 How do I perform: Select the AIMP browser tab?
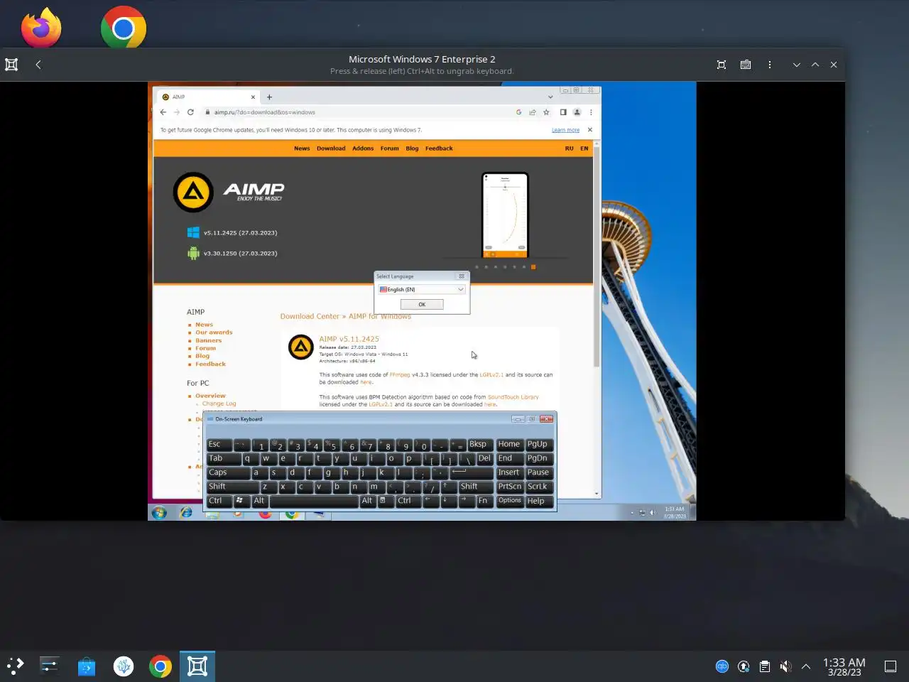(x=208, y=97)
